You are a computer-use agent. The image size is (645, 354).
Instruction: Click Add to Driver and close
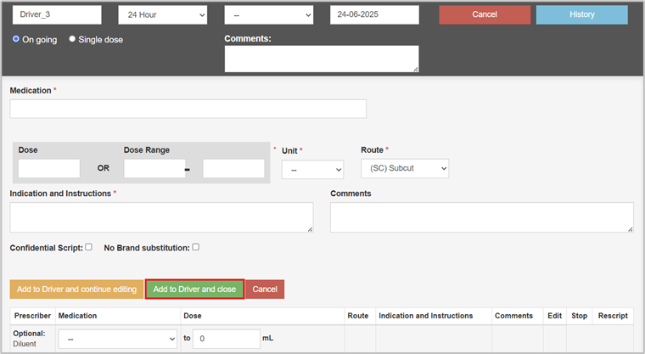coord(194,289)
